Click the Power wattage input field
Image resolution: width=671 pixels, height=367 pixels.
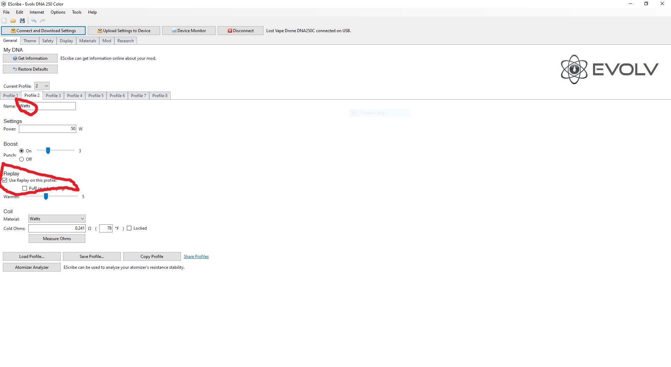48,129
